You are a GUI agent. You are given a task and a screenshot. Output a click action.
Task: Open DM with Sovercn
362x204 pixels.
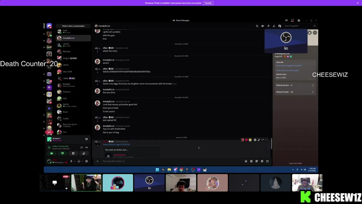click(x=73, y=92)
